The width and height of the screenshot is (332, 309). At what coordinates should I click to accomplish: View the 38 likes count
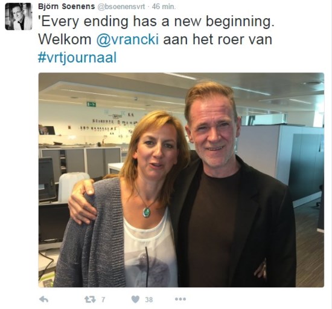(149, 299)
